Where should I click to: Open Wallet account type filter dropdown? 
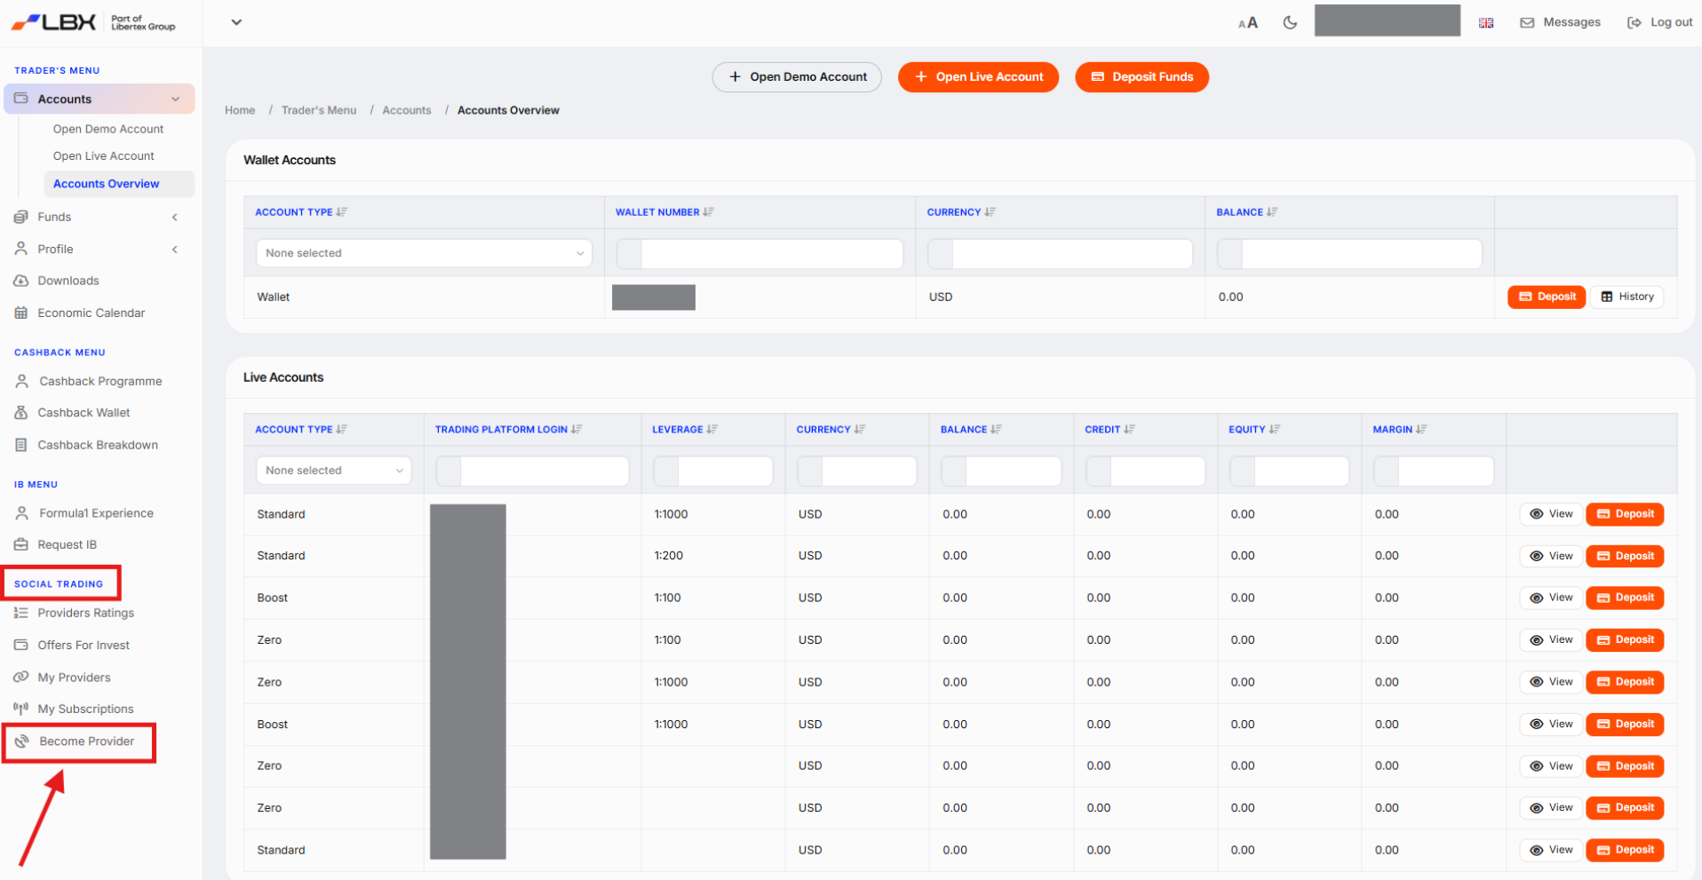(424, 253)
